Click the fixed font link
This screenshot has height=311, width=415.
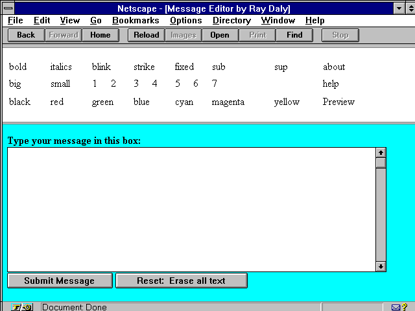[184, 67]
